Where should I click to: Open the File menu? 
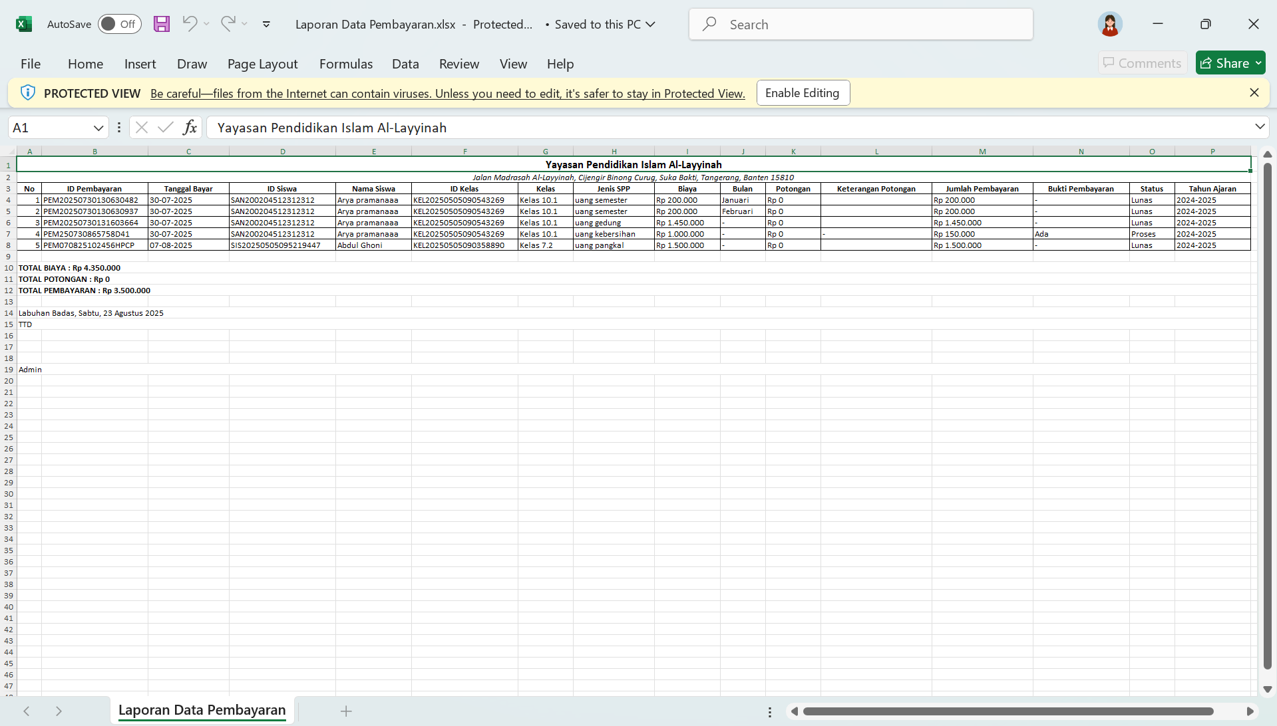pos(31,64)
